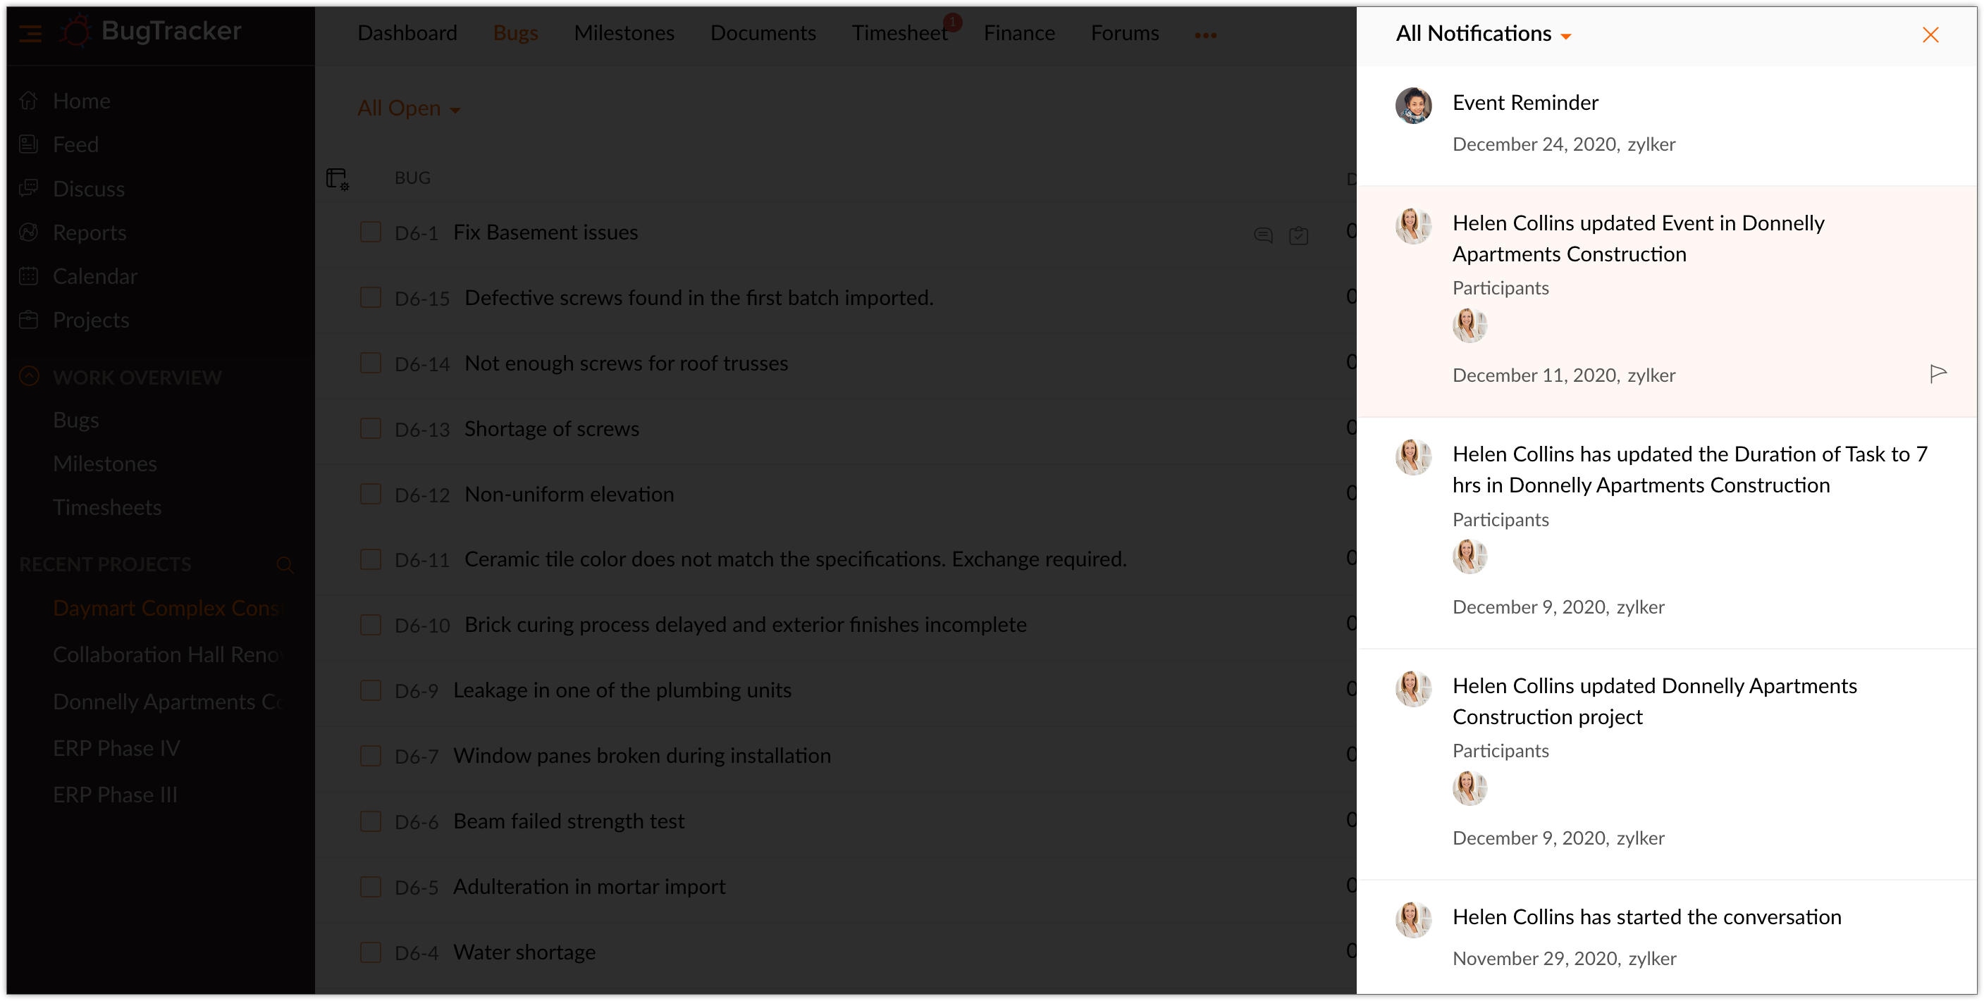1984x1001 pixels.
Task: Open Reports in the left sidebar
Action: [90, 232]
